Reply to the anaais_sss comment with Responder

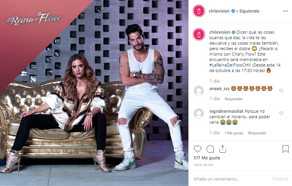point(234,99)
